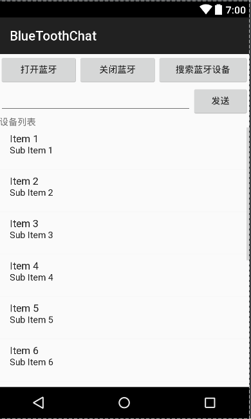Tap the Android back navigation icon
Viewport: 251px width, 419px height.
tap(39, 403)
